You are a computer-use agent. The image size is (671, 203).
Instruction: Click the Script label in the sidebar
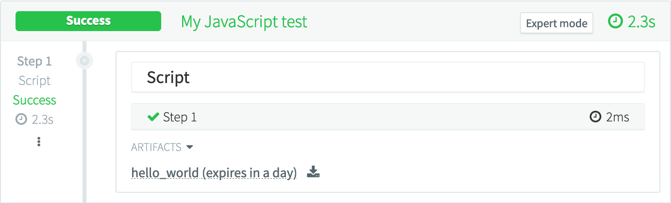[x=34, y=81]
